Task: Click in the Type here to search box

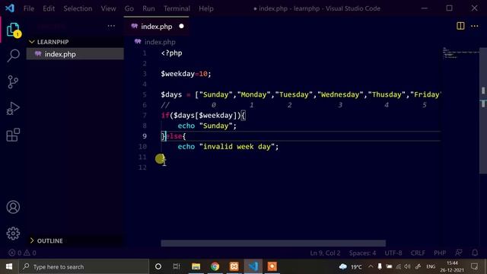Action: coord(84,266)
